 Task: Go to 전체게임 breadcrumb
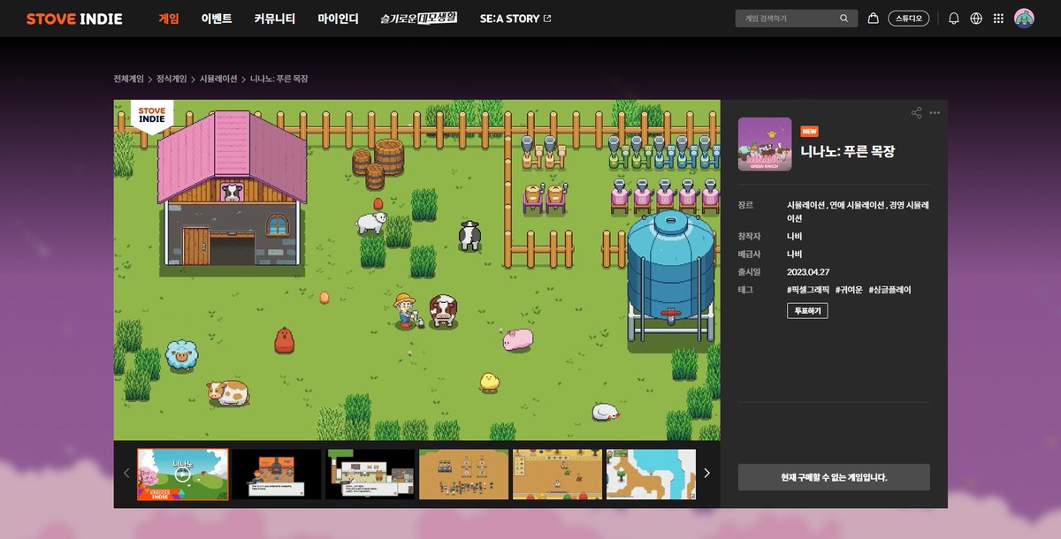(128, 79)
